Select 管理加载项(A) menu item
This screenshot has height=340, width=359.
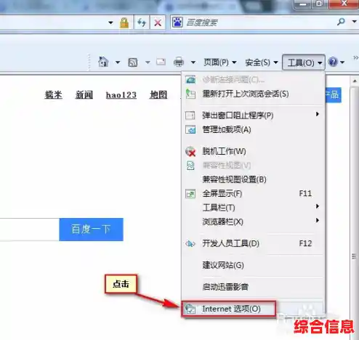(253, 129)
